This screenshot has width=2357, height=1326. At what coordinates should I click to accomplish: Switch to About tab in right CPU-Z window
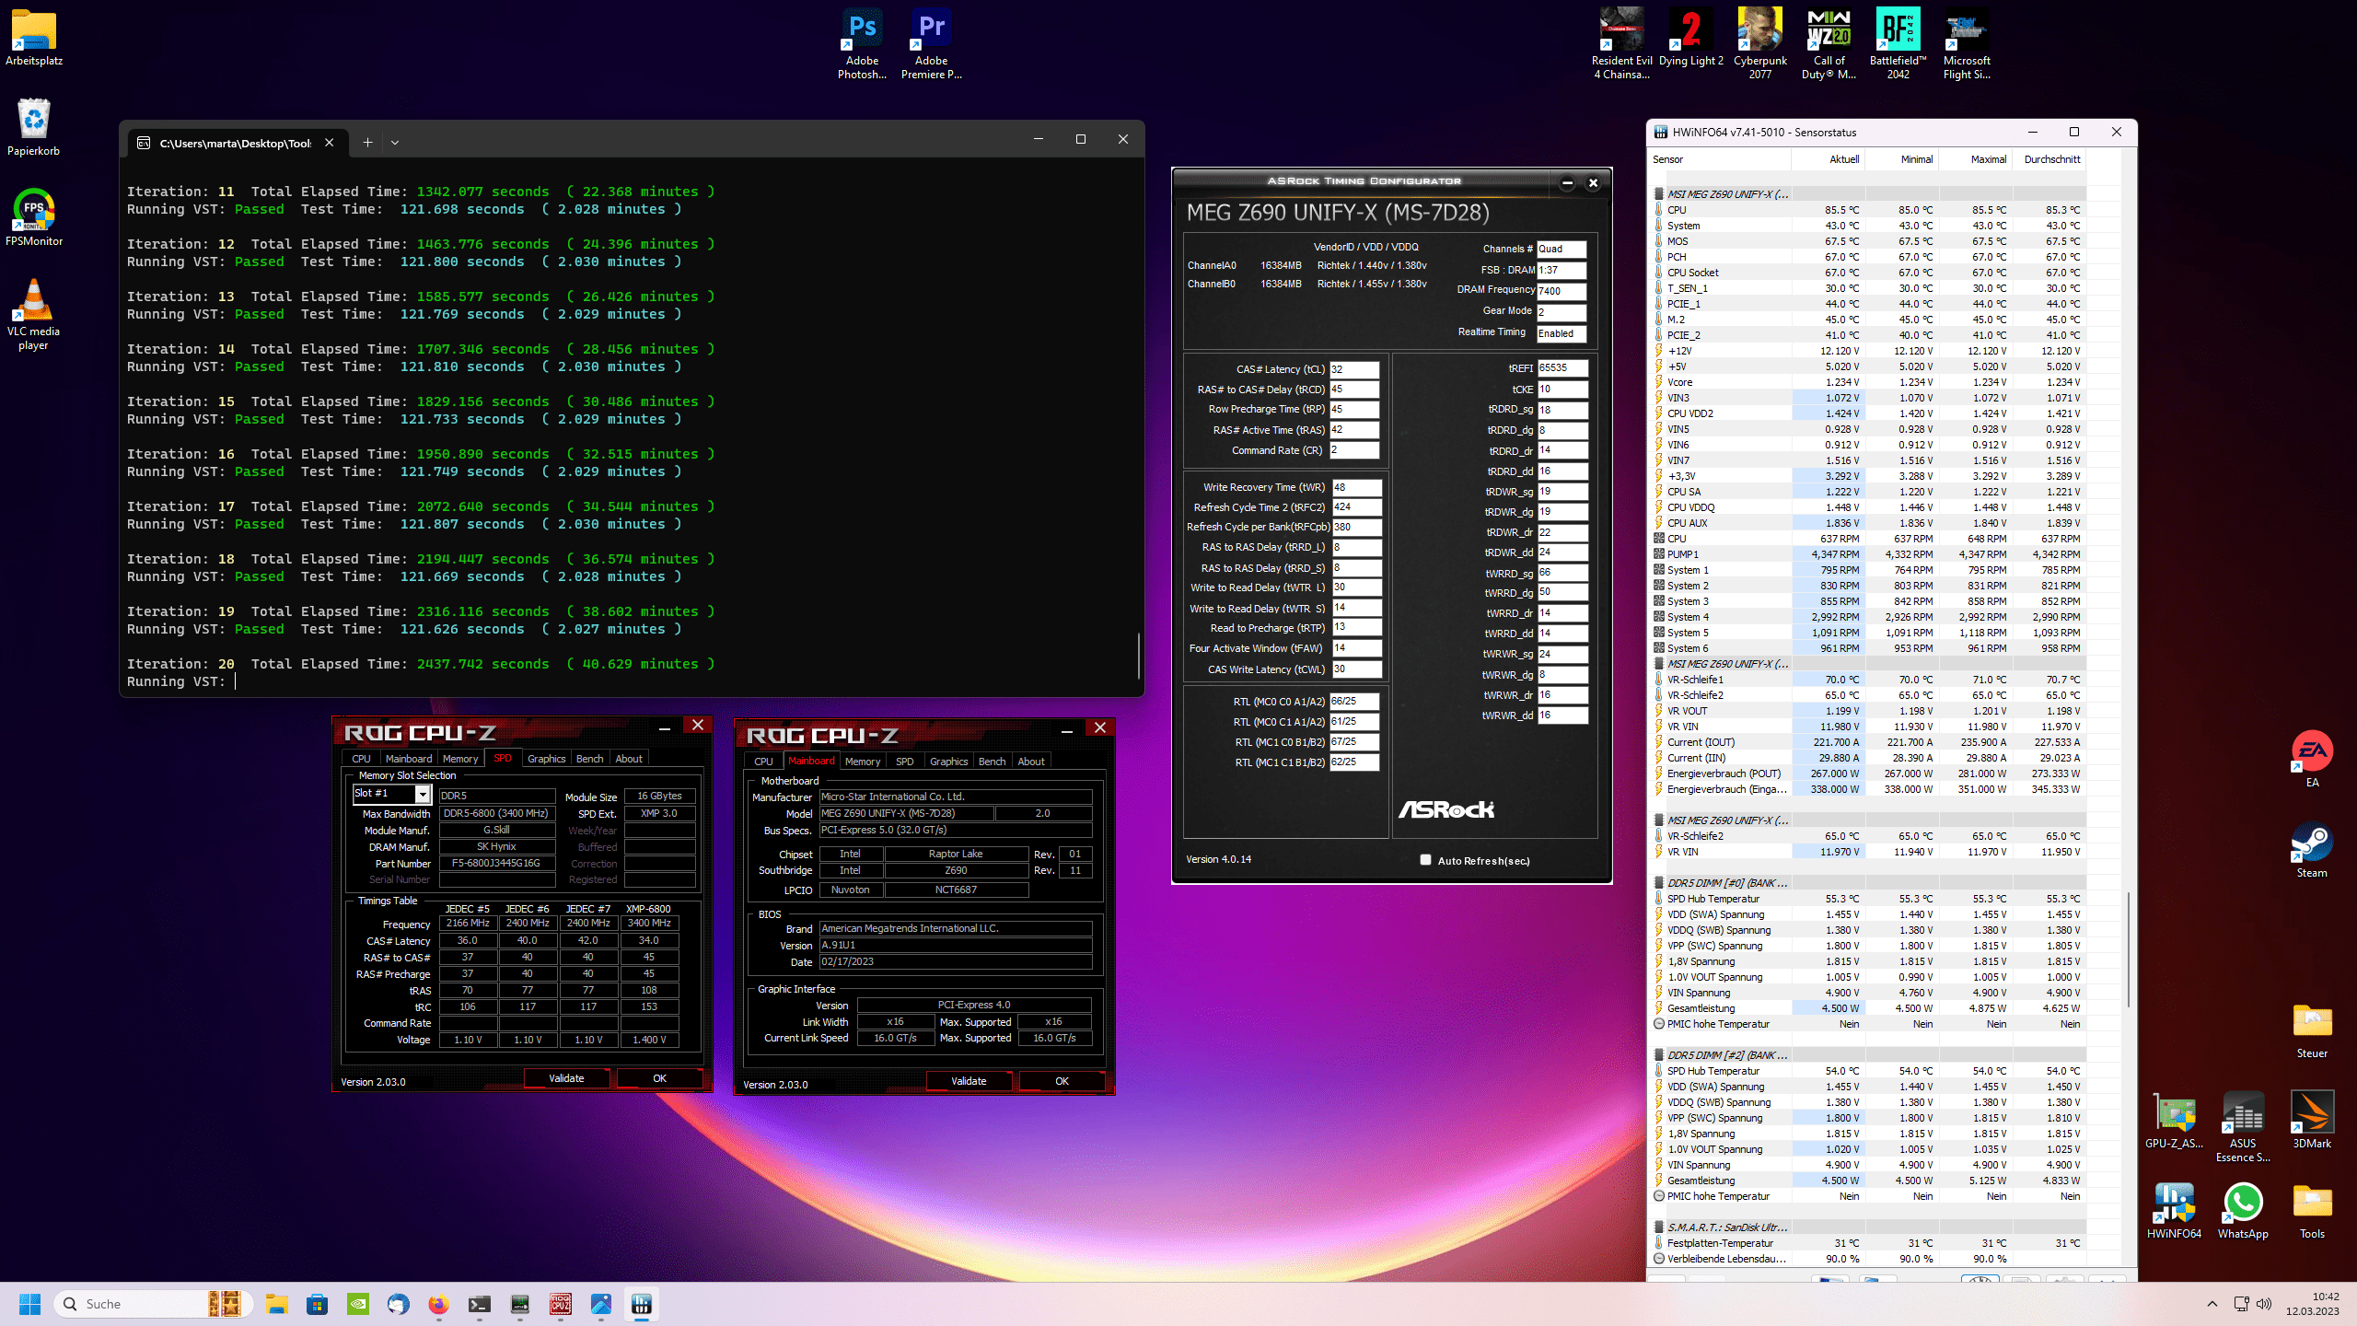pos(1031,762)
